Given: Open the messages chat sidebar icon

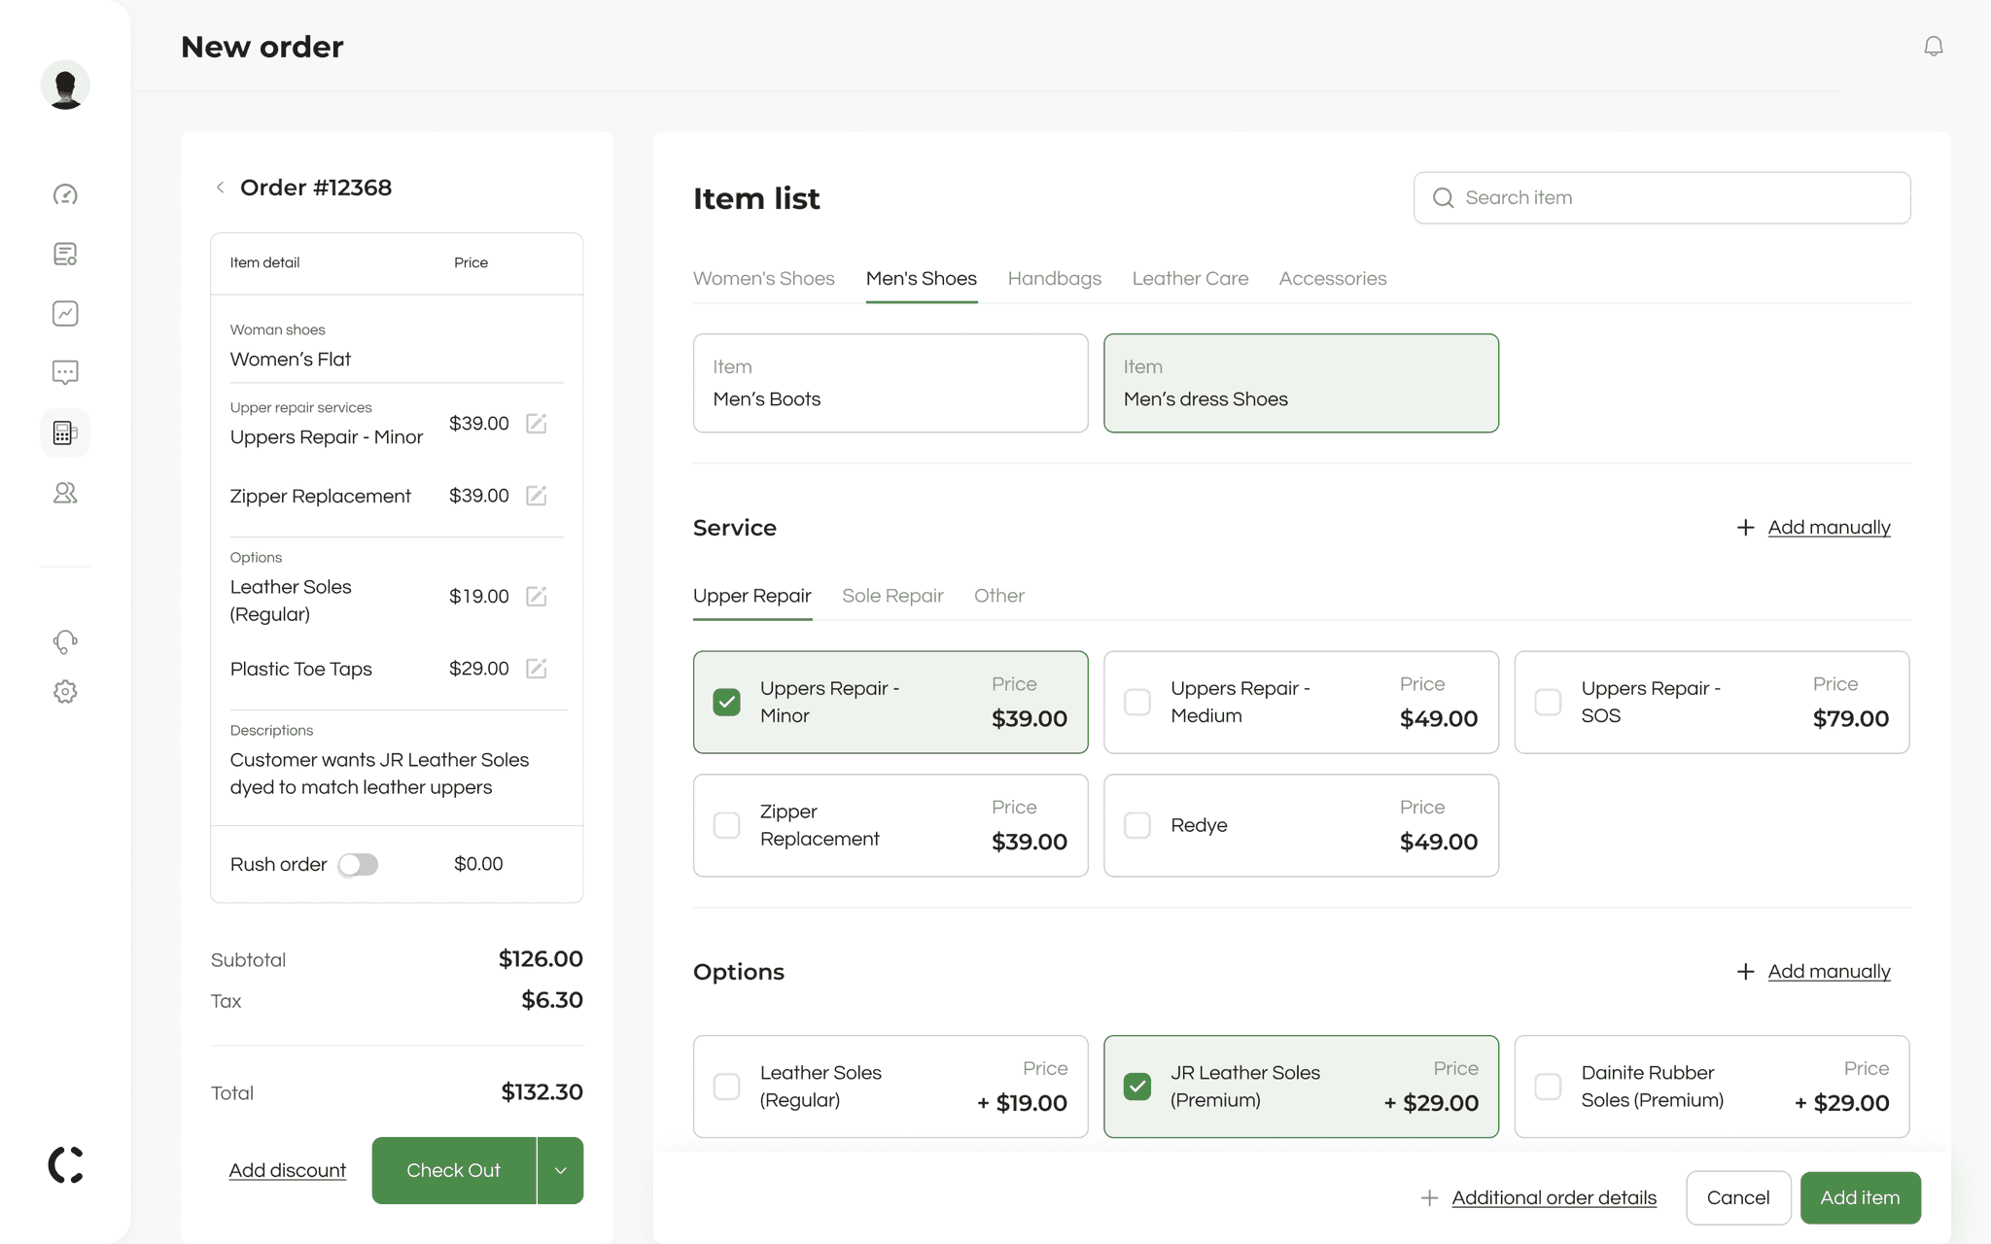Looking at the screenshot, I should pos(65,372).
